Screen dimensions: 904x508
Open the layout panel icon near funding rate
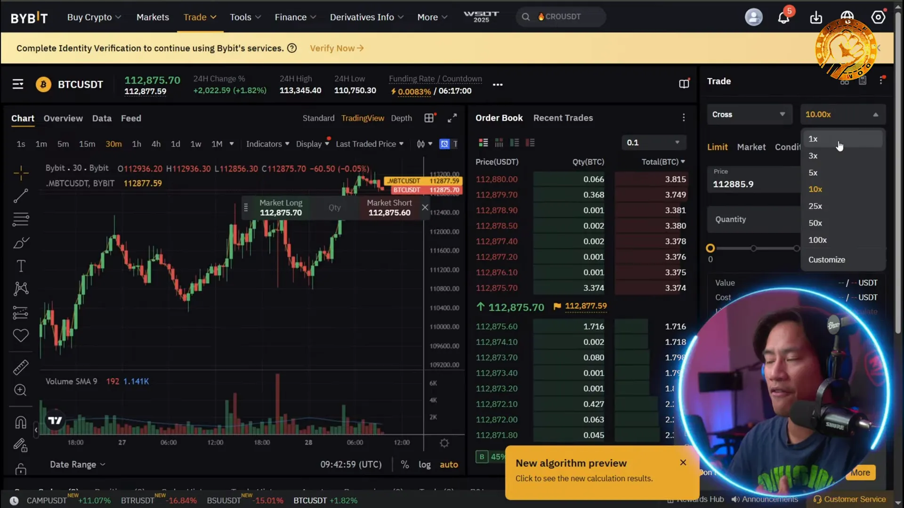(x=684, y=84)
